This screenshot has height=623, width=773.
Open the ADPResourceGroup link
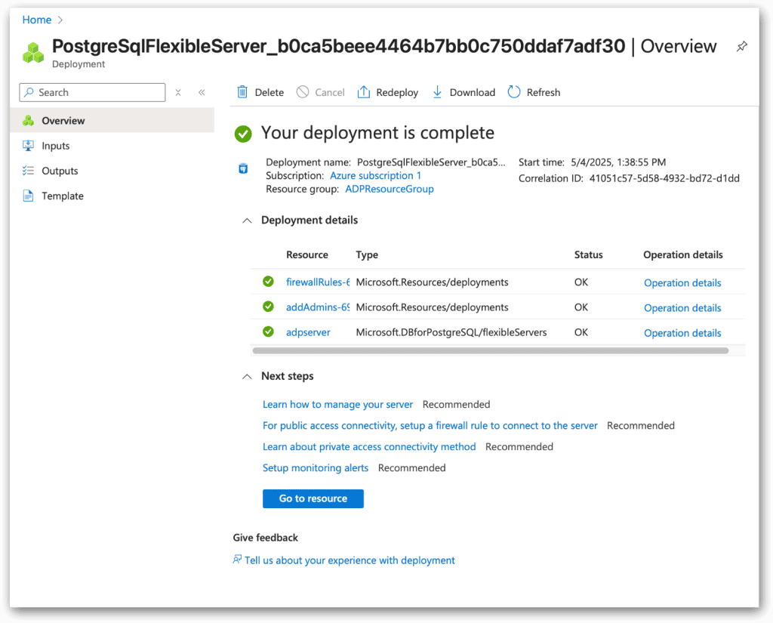pos(389,189)
